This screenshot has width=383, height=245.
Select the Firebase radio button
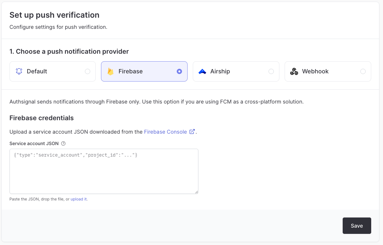(x=179, y=71)
